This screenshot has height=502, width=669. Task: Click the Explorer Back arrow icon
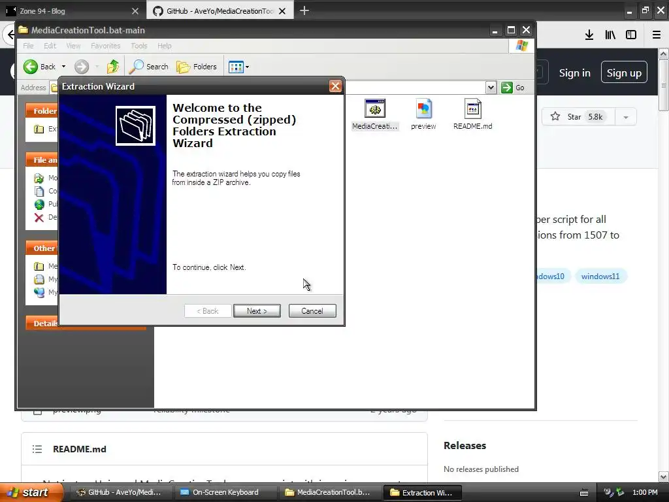point(31,67)
